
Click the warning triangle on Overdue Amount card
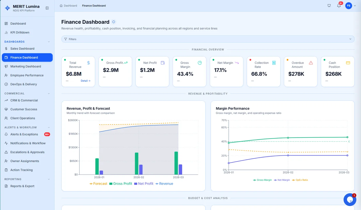[x=311, y=63]
